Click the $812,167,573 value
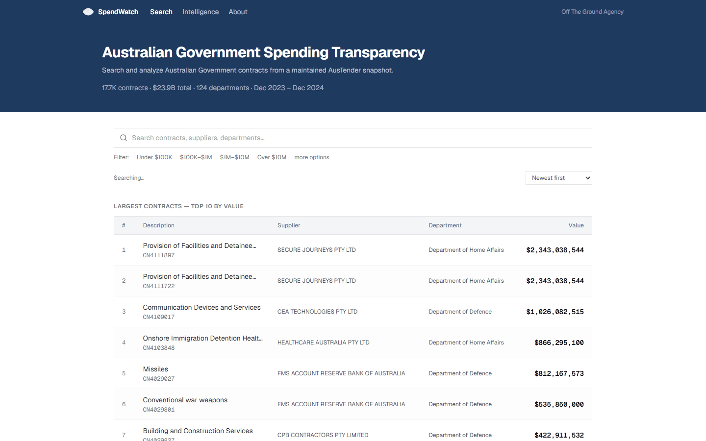 [559, 373]
